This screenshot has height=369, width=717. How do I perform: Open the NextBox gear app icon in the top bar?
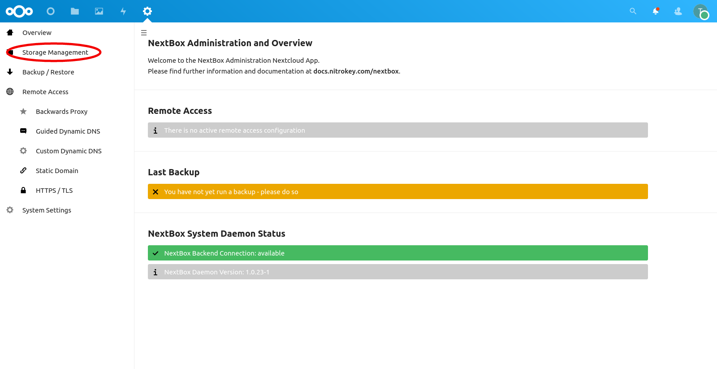[147, 11]
